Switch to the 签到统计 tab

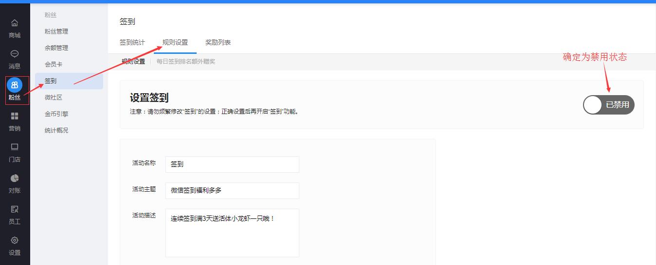point(132,43)
